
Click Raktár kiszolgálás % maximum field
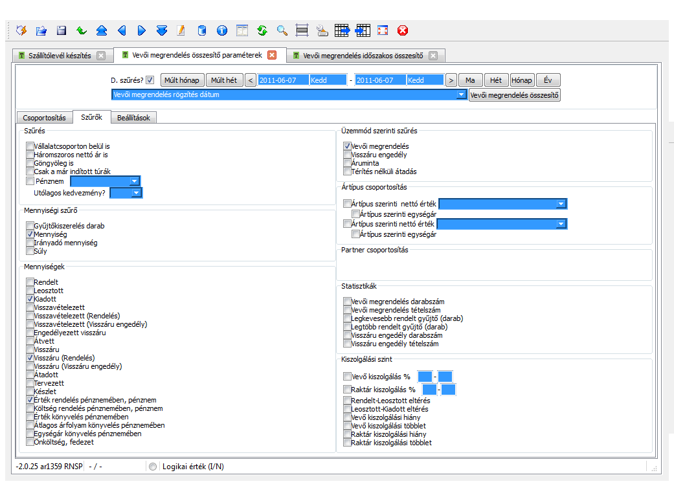pyautogui.click(x=448, y=390)
